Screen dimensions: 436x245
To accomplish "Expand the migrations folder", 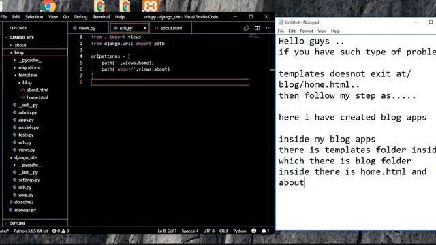I will [x=29, y=67].
